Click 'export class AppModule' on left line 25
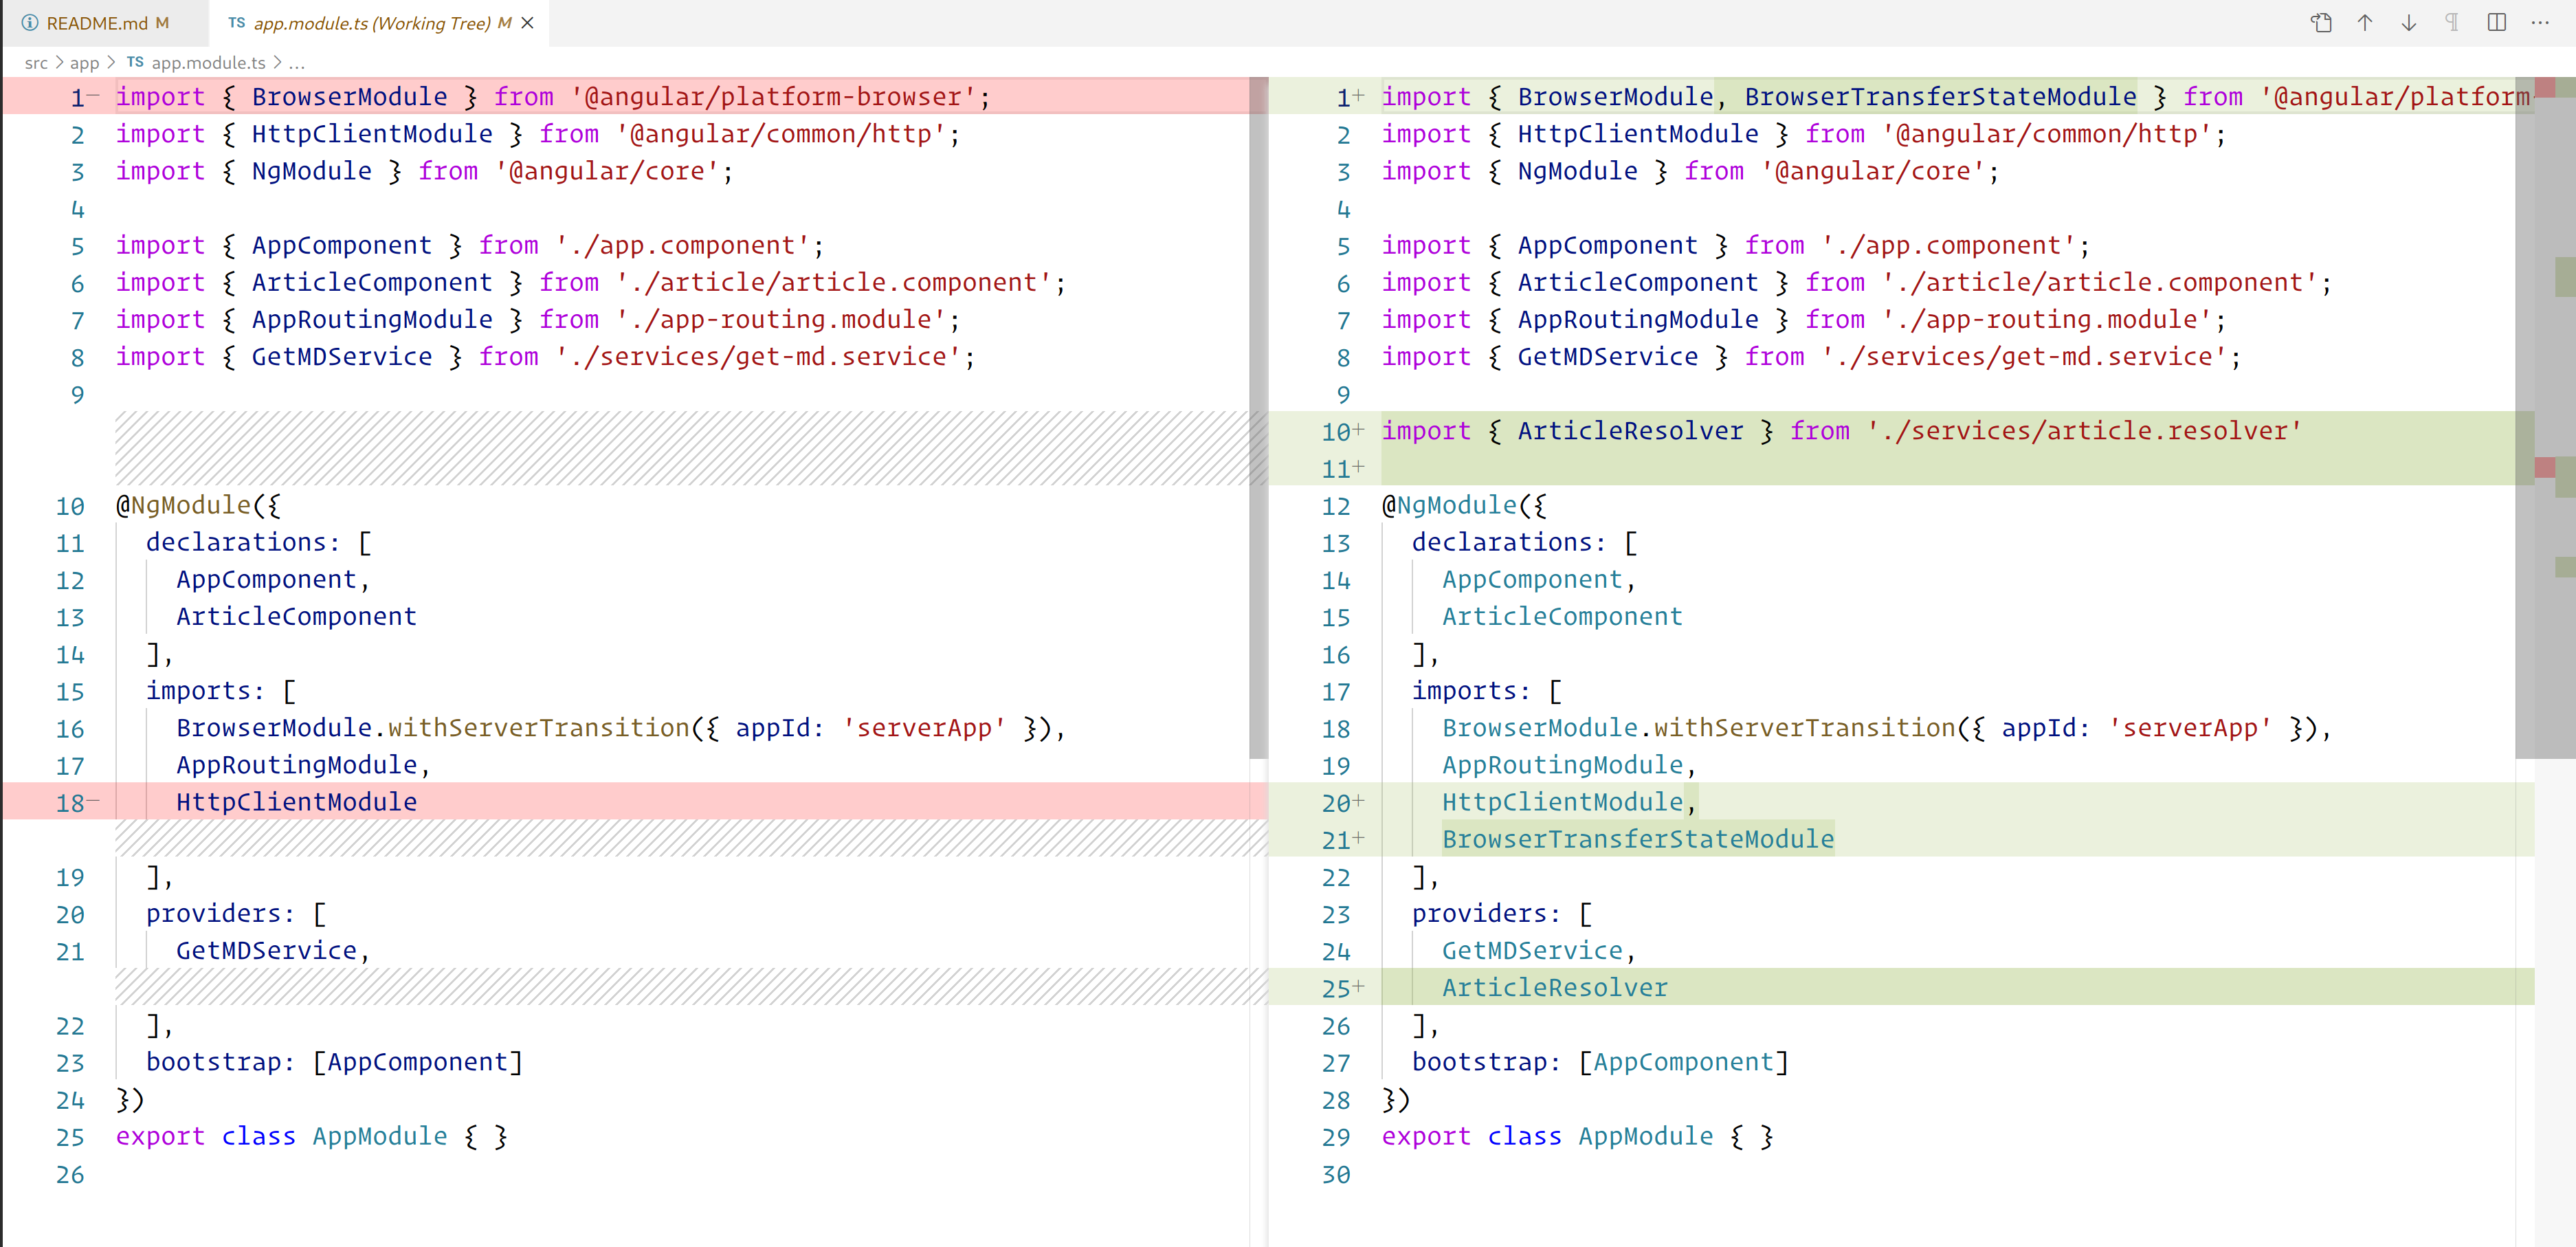Image resolution: width=2576 pixels, height=1247 pixels. (311, 1136)
